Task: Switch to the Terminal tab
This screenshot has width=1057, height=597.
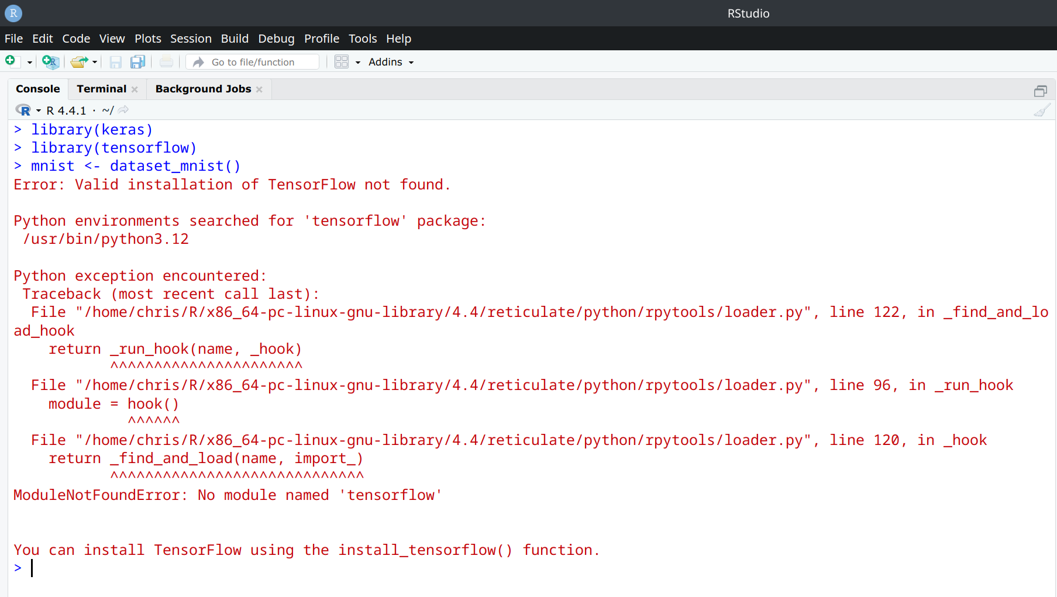Action: (101, 89)
